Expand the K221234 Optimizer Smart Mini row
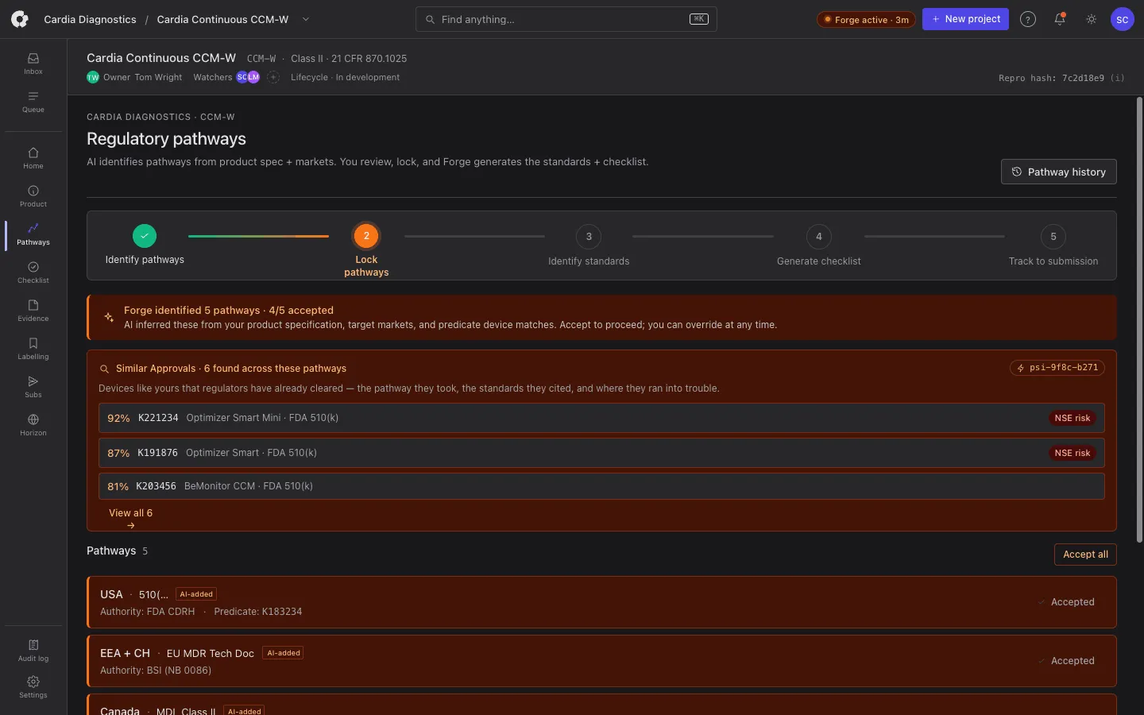1144x715 pixels. pyautogui.click(x=601, y=418)
